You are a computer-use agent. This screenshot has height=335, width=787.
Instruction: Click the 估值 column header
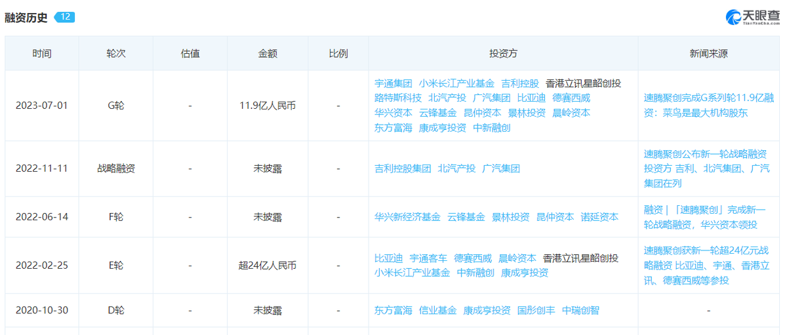click(x=190, y=54)
